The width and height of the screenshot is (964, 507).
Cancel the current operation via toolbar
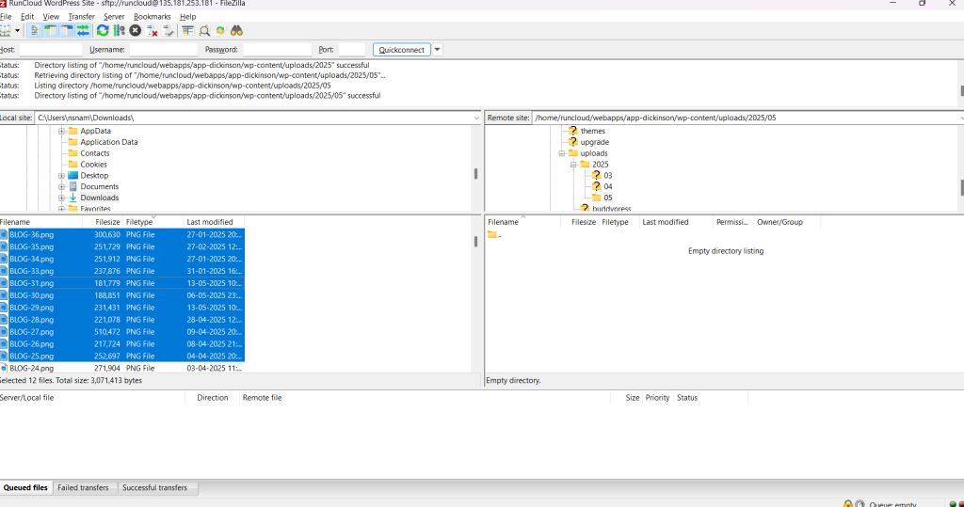136,31
